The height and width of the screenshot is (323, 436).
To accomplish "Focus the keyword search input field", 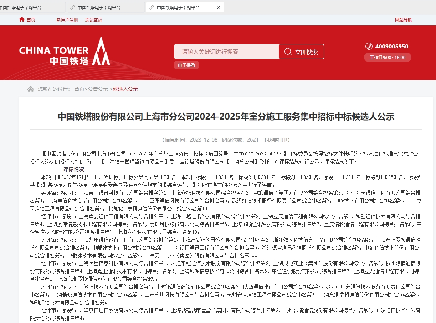I will 226,52.
